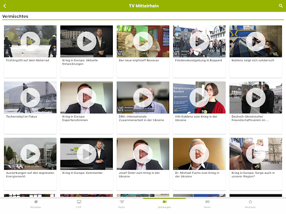Select the Sendungen camera tab
Viewport: 286px width, 214px height.
tap(164, 204)
